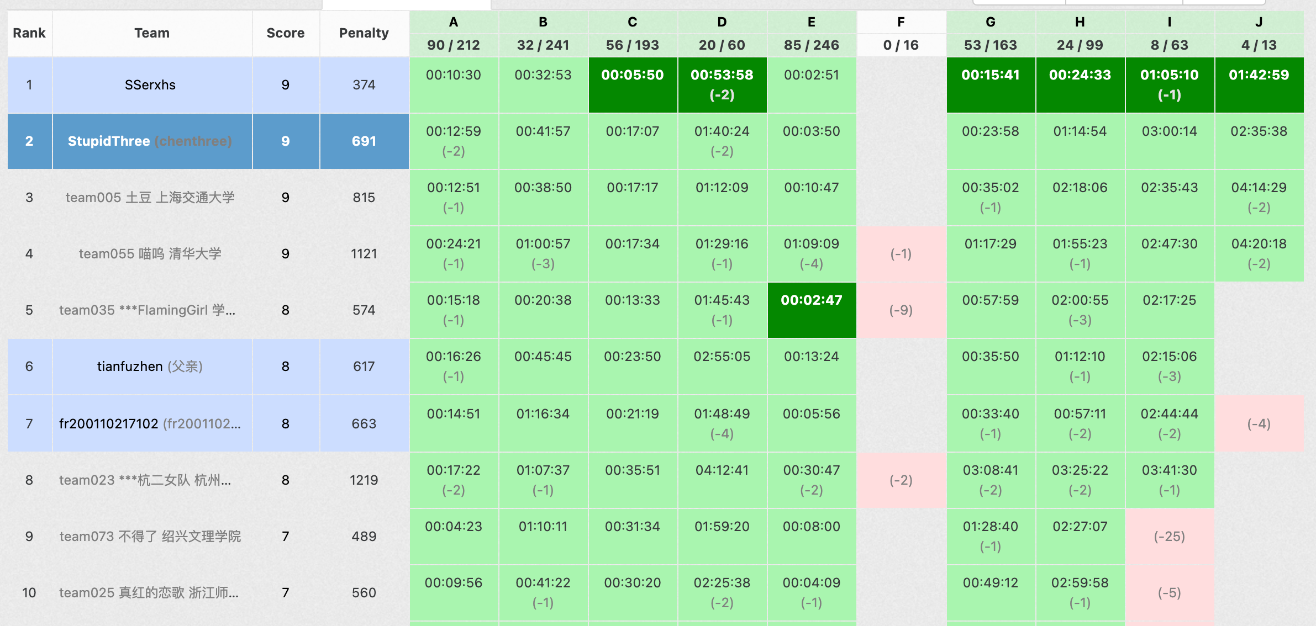Viewport: 1316px width, 626px height.
Task: Click the 01:42:59 cell under problem J
Action: (x=1259, y=85)
